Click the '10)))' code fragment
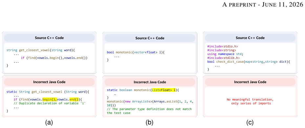305x128 pixels. point(111,105)
